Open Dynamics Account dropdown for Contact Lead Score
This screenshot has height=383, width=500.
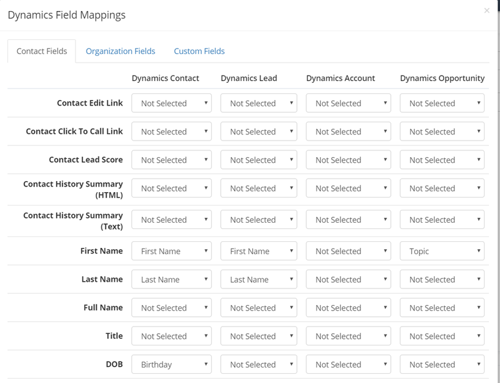tap(348, 160)
